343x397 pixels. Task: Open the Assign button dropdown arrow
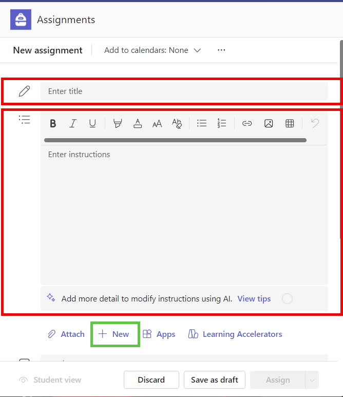312,380
